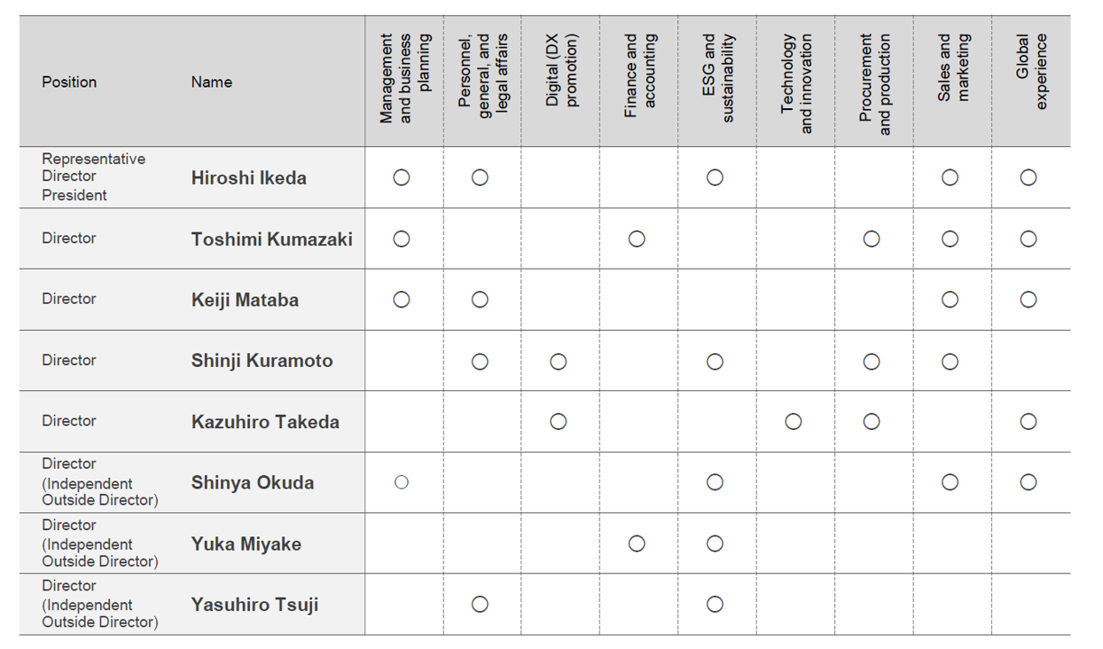Click the Position column header
1103x649 pixels.
tap(69, 82)
